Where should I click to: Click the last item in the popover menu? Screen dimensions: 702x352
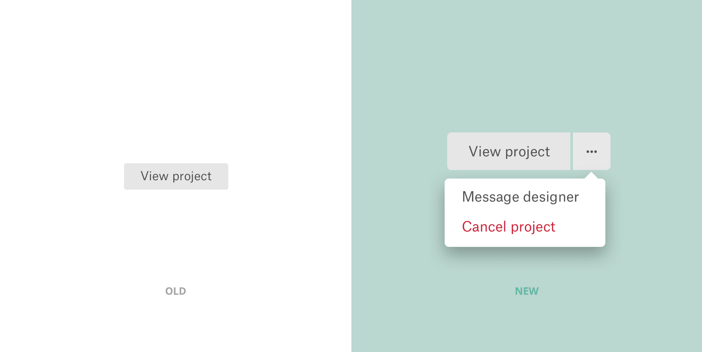(509, 227)
